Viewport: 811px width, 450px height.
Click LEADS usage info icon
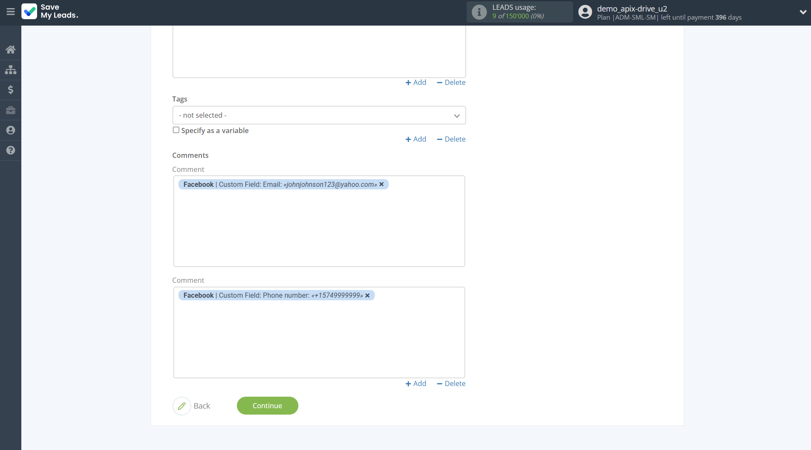click(479, 12)
